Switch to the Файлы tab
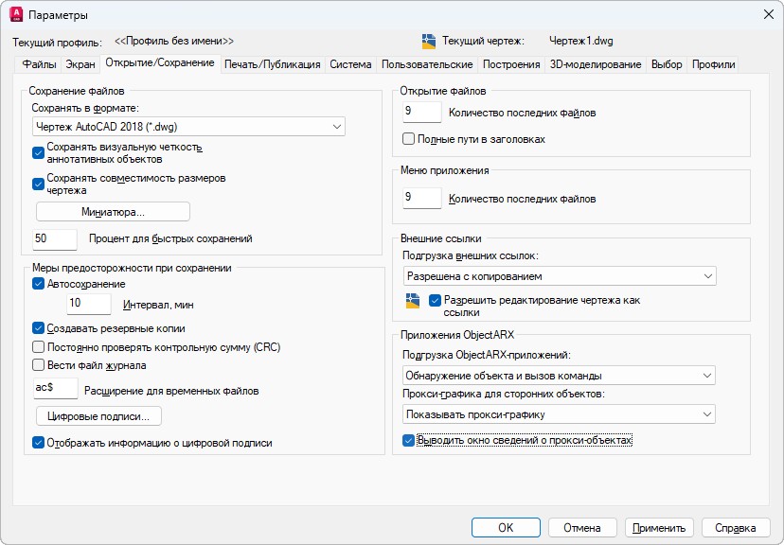The width and height of the screenshot is (784, 545). point(39,64)
